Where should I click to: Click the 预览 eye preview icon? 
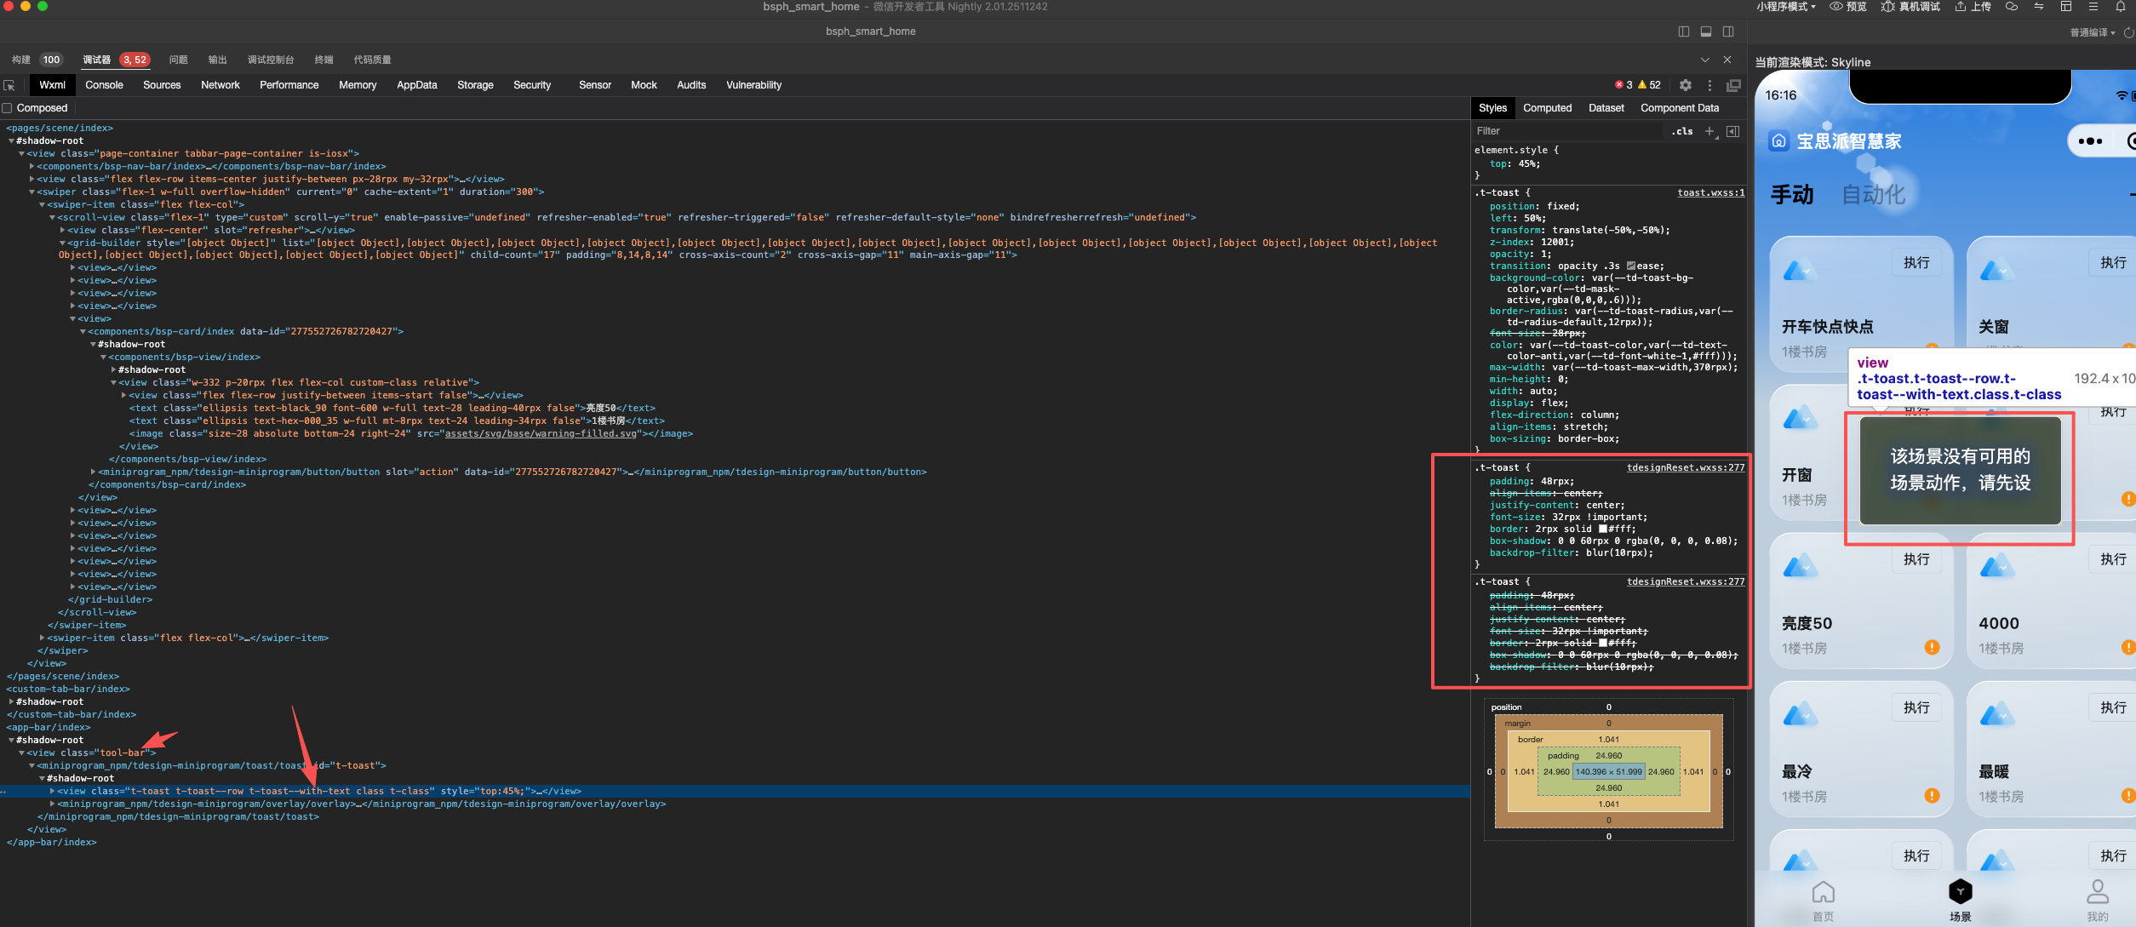[x=1836, y=7]
